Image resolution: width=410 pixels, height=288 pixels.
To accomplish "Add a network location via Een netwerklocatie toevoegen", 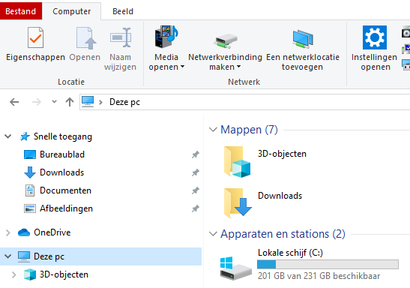I will tap(303, 49).
